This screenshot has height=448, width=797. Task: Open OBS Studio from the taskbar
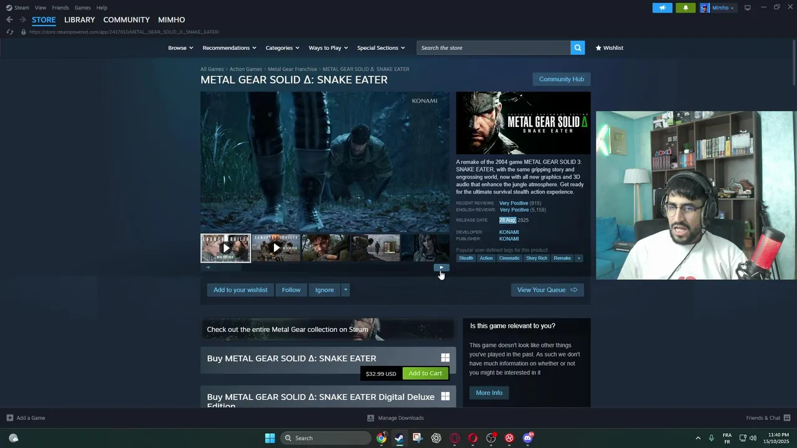(x=491, y=438)
